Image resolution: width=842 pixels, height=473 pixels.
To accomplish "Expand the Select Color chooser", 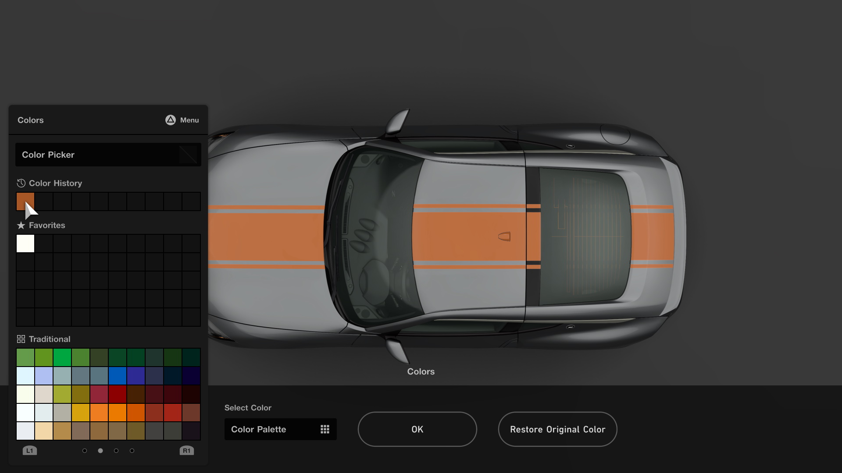I will [280, 429].
